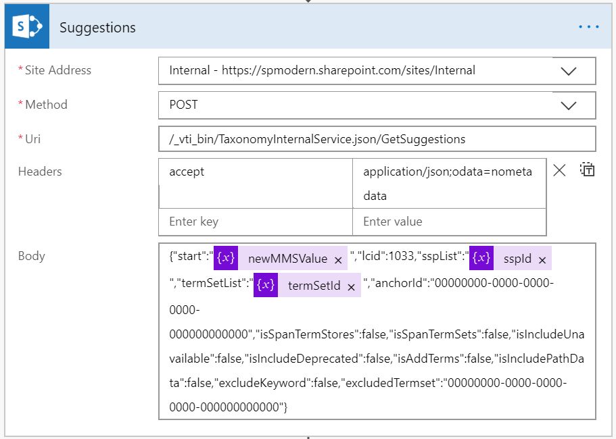
Task: Click the variable icon beside sspId
Action: tap(481, 258)
